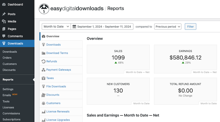The width and height of the screenshot is (220, 122).
Task: Click the Dashboard gauge icon
Action: (4, 5)
